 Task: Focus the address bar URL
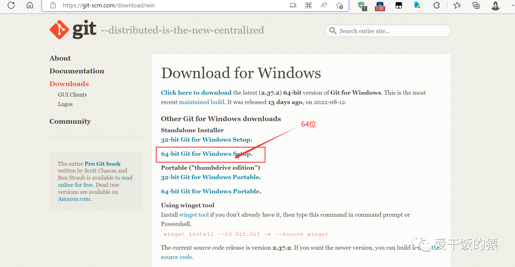(109, 5)
